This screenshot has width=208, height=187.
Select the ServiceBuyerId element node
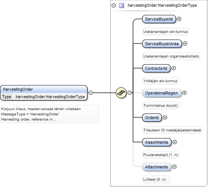159,19
